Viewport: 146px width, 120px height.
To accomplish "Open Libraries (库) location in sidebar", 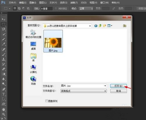I will click(33, 58).
